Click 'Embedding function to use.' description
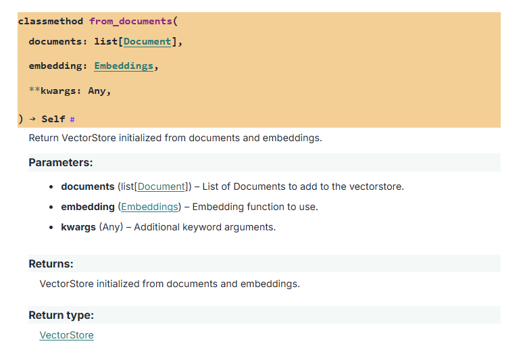The width and height of the screenshot is (521, 354). point(255,207)
